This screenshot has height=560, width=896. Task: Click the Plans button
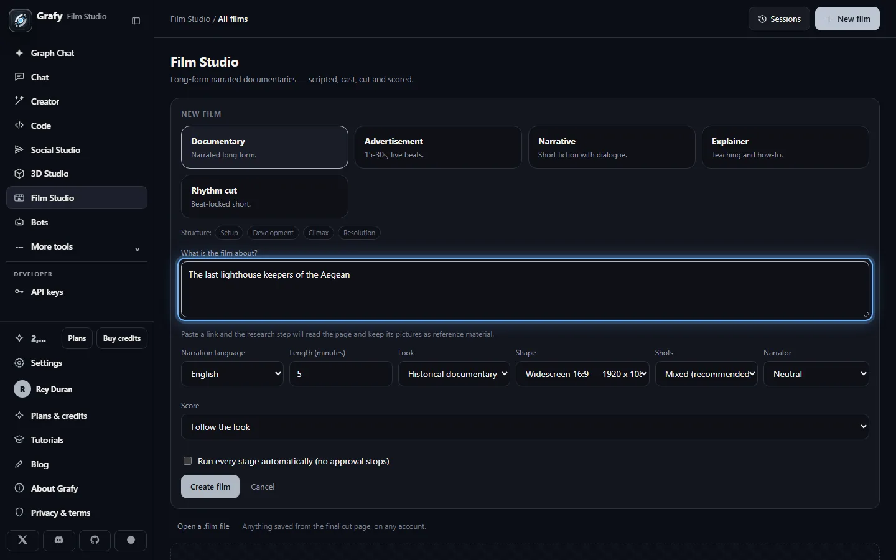77,338
